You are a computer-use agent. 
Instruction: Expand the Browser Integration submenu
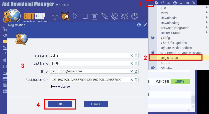(178, 28)
